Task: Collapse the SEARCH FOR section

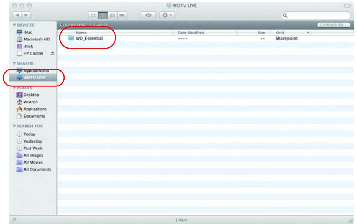Action: pyautogui.click(x=14, y=126)
